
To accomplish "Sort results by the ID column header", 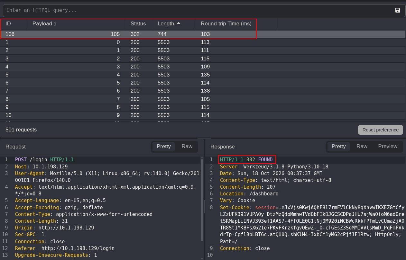I will (x=8, y=23).
